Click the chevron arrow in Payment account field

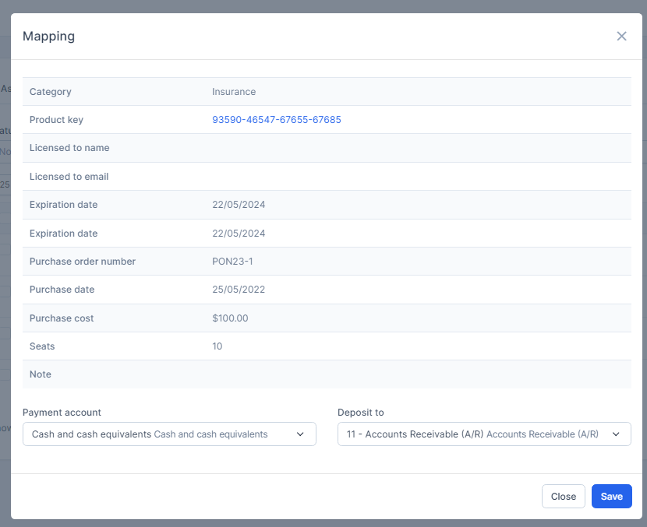coord(300,434)
